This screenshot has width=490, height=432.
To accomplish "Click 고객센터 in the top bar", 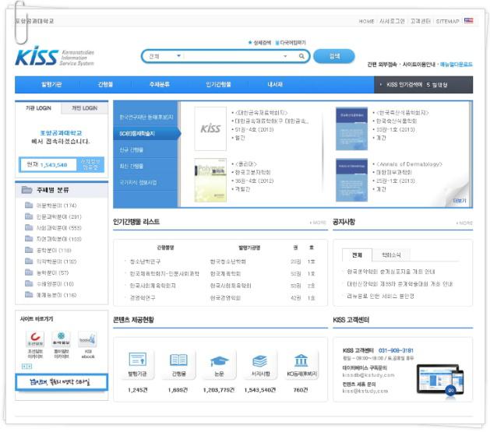I will point(421,21).
